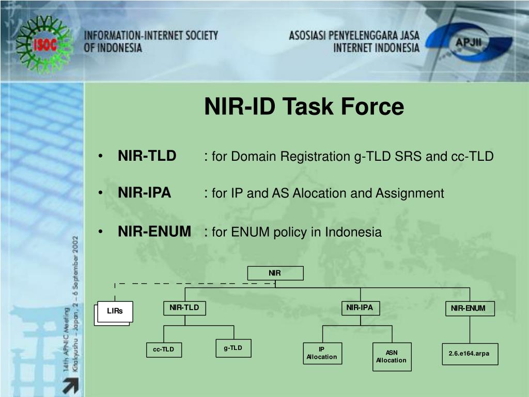Select the '2.6.e164.arpa' diagram box
Viewport: 529px width, 397px height.
click(x=470, y=354)
